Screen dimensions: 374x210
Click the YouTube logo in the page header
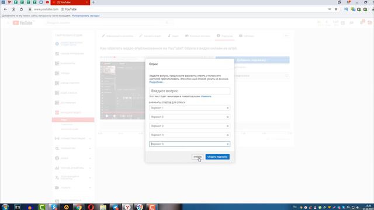pos(23,23)
